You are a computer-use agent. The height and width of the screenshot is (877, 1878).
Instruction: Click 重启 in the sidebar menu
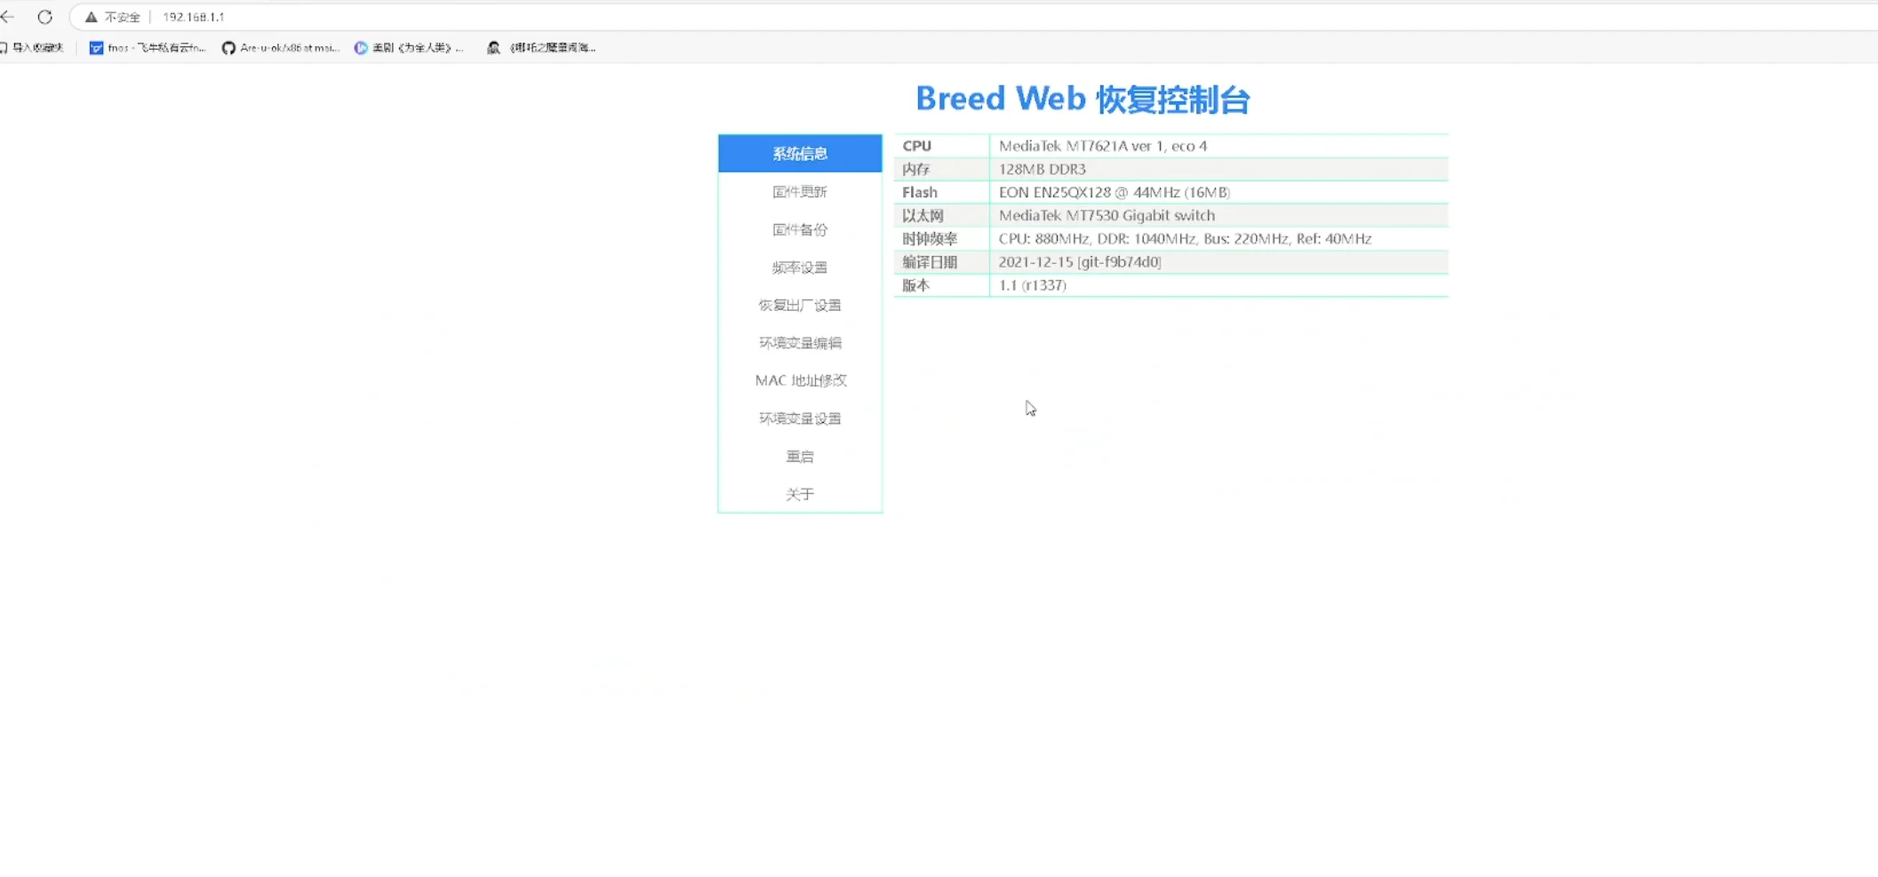pos(800,457)
